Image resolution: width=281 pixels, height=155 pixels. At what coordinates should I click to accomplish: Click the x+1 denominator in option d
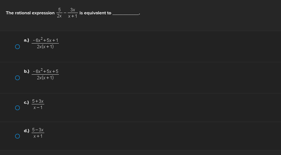38,136
